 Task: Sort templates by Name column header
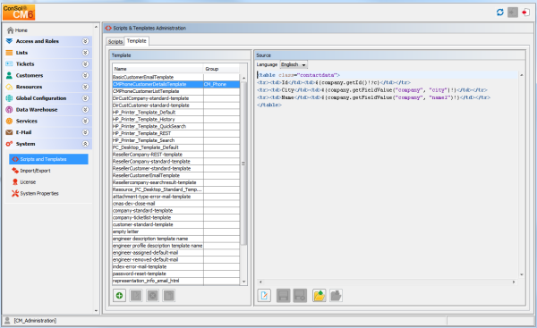click(158, 69)
